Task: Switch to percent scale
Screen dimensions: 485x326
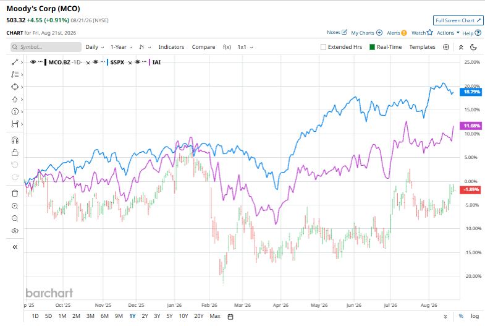Action: tap(461, 316)
